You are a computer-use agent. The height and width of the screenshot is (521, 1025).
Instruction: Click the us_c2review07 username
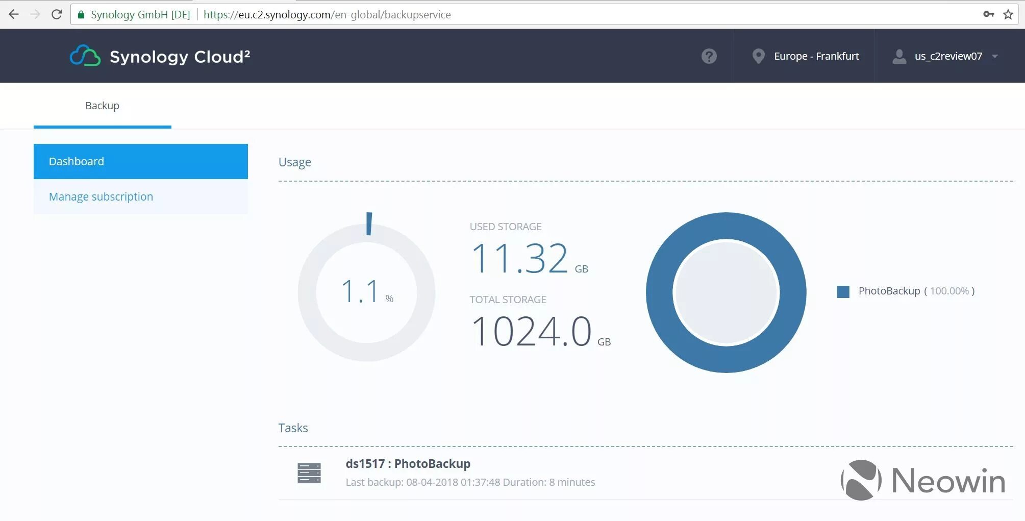click(948, 56)
